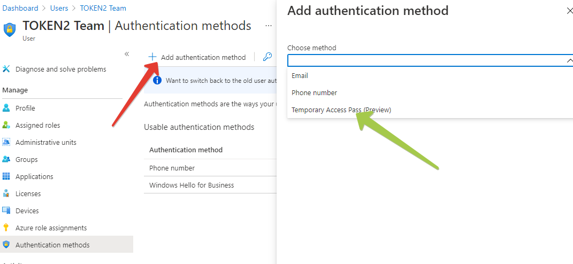Click the Groups people icon

6,159
